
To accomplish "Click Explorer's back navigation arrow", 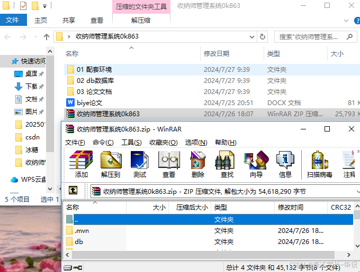I will click(x=7, y=36).
